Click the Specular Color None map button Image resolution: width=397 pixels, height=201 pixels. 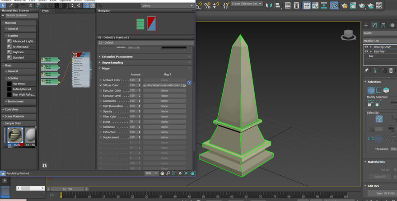point(164,90)
